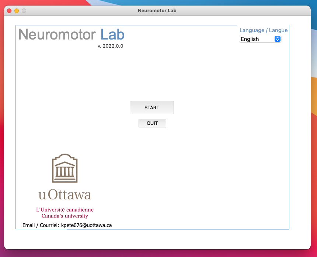The height and width of the screenshot is (257, 317).
Task: Click the email address kpete076@uottawa.ca
Action: pyautogui.click(x=86, y=225)
